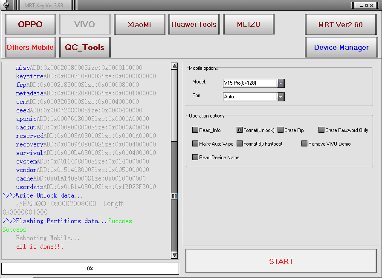The image size is (382, 278).
Task: Click the 'survival' partition log line
Action: (86, 153)
